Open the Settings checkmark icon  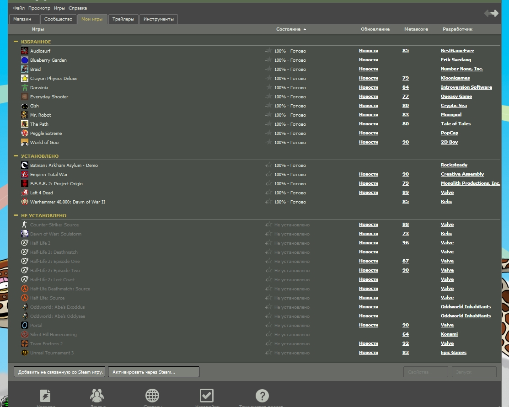[x=207, y=396]
